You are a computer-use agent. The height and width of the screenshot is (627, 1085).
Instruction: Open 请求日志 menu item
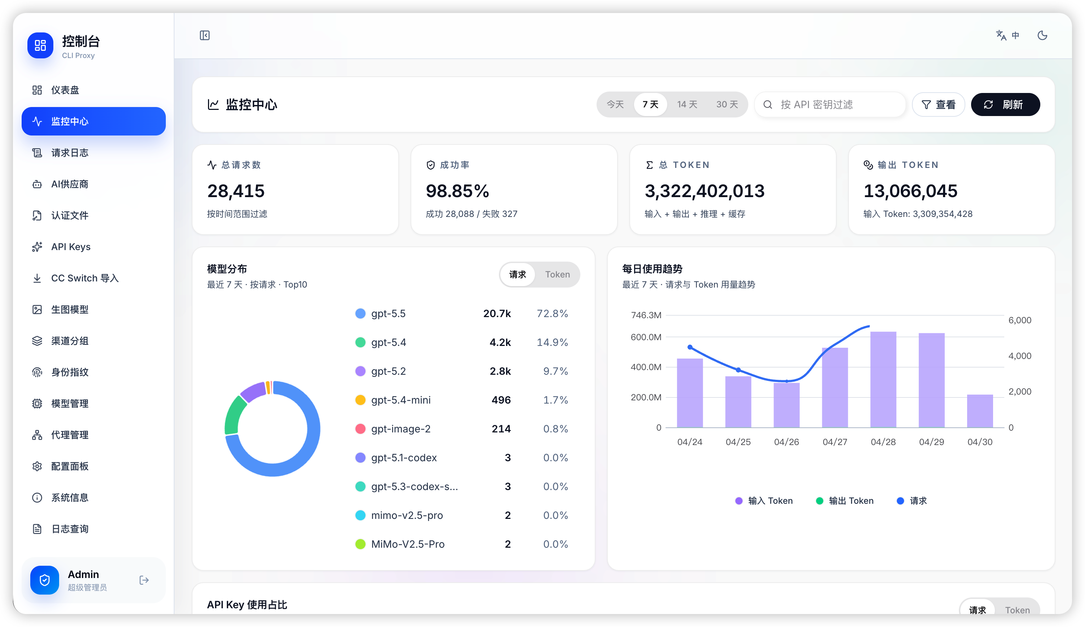pyautogui.click(x=93, y=153)
